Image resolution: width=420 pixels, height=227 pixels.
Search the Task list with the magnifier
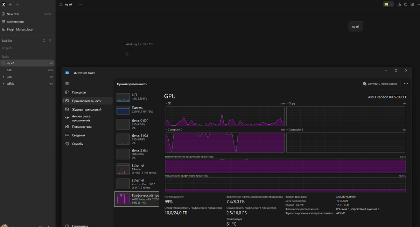click(44, 41)
